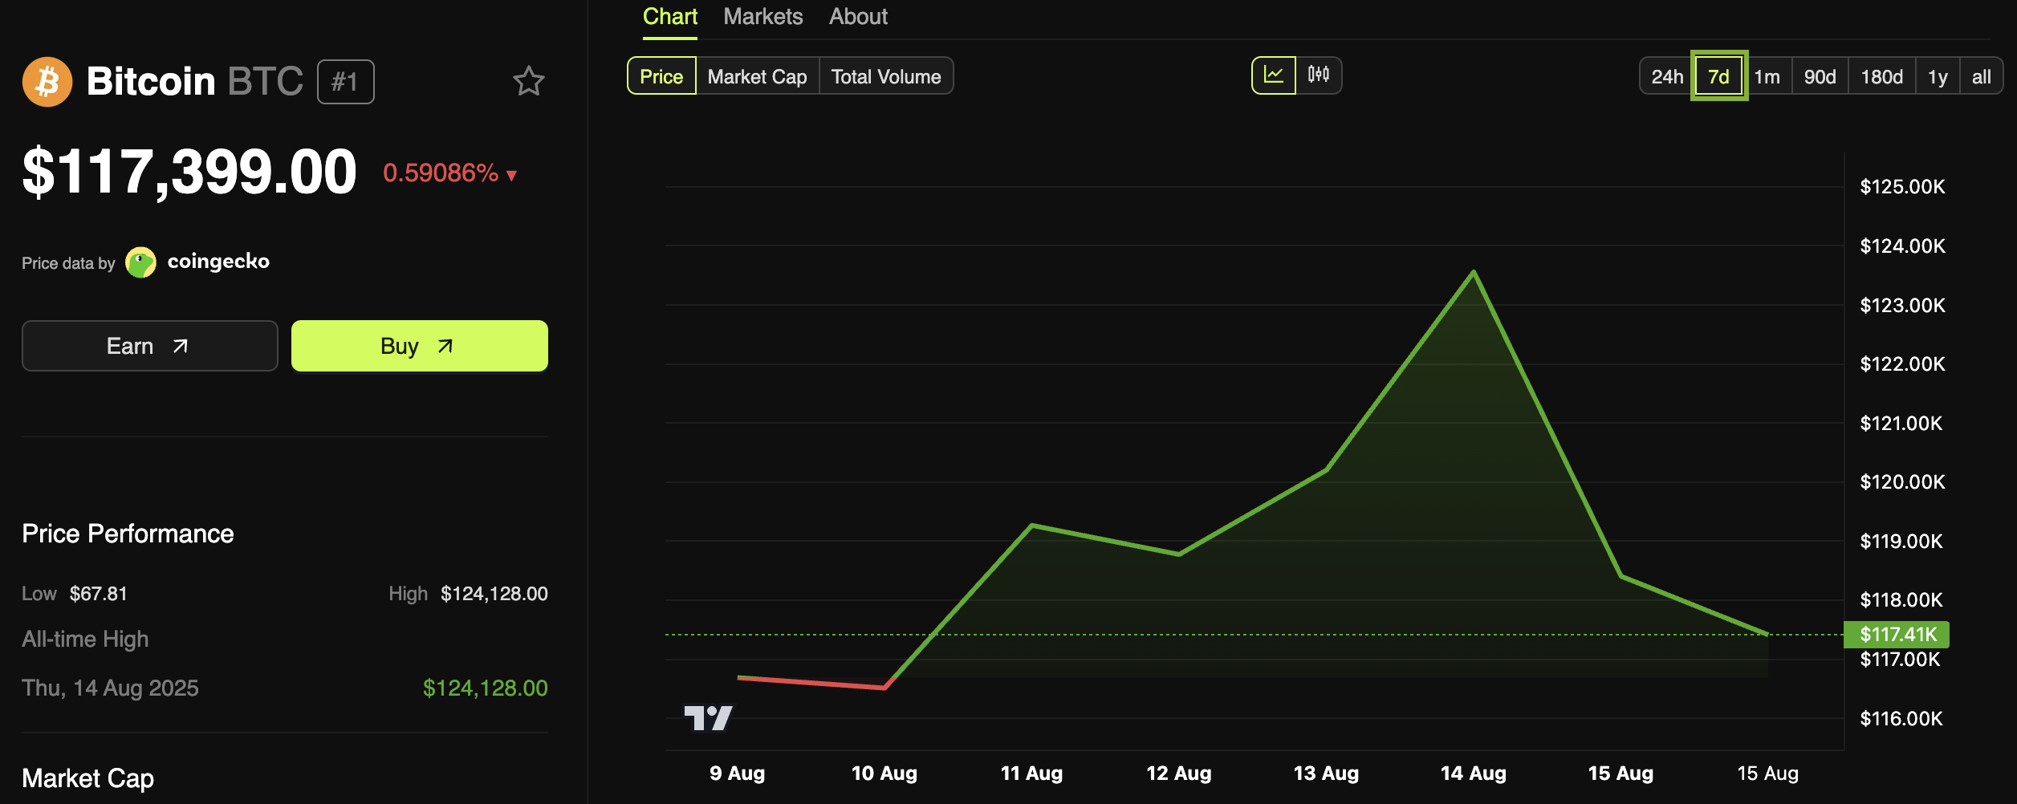Image resolution: width=2017 pixels, height=804 pixels.
Task: Open the About tab
Action: [857, 16]
